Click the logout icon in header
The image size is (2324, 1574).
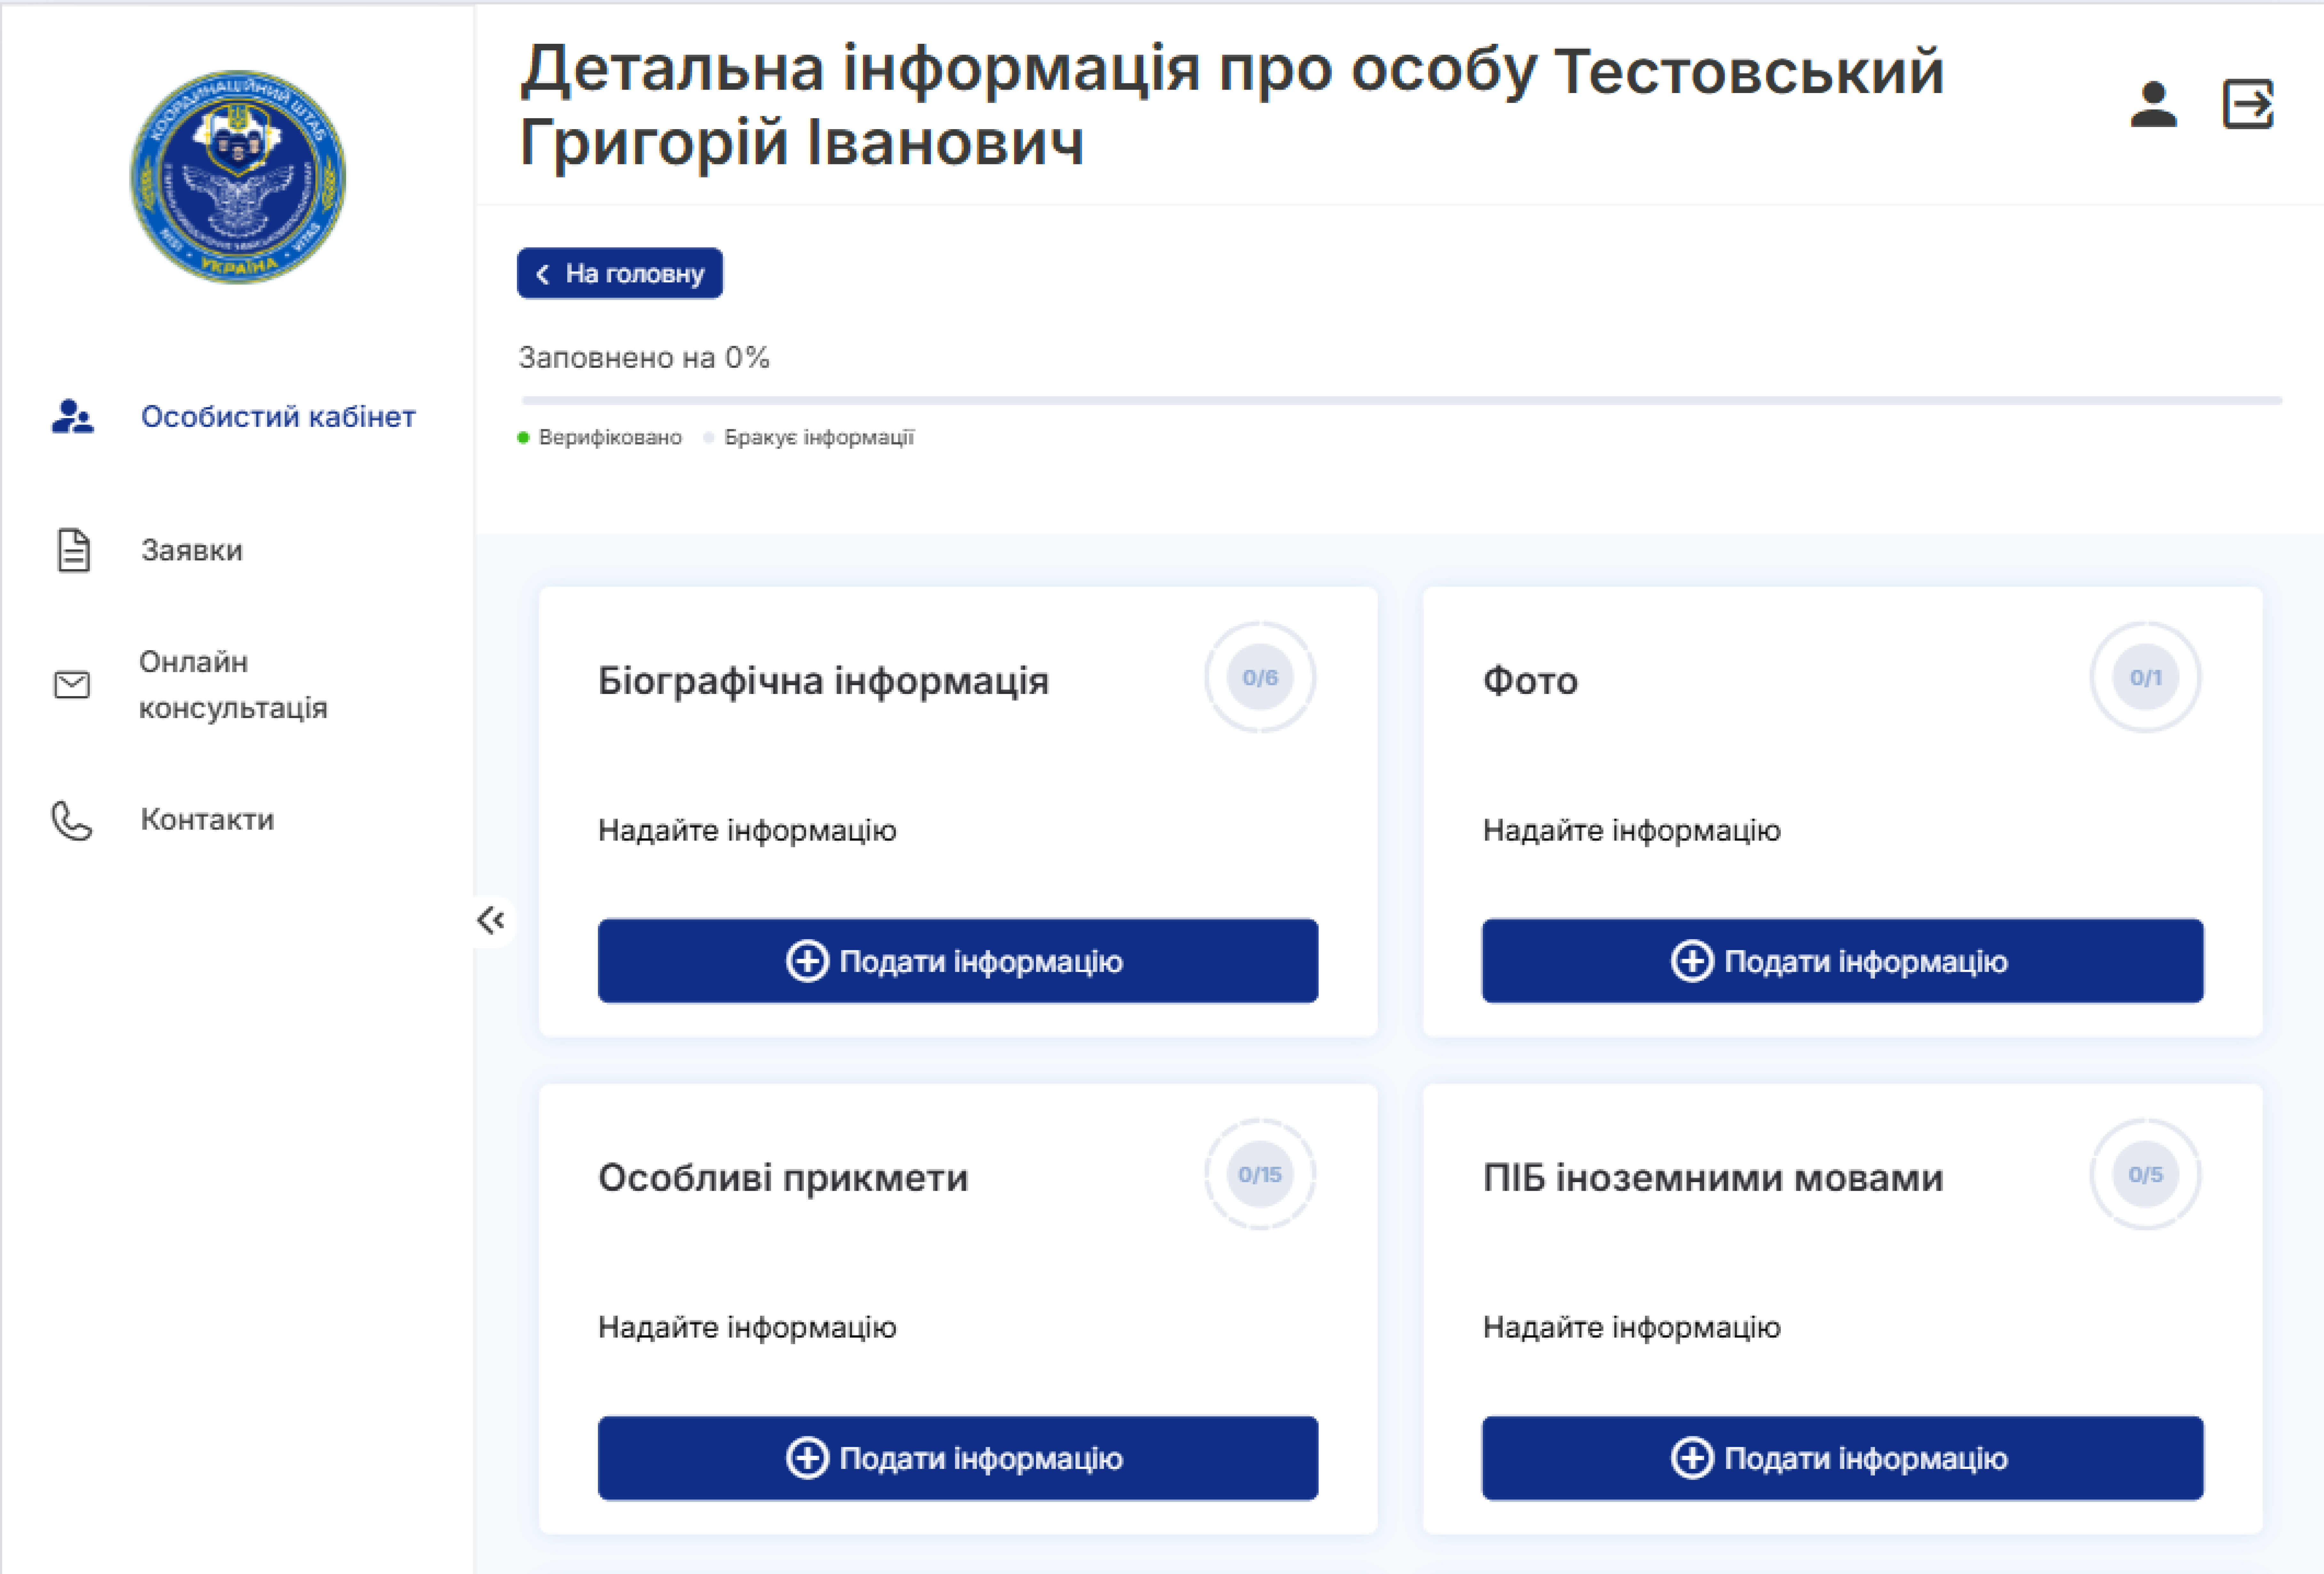(2248, 104)
